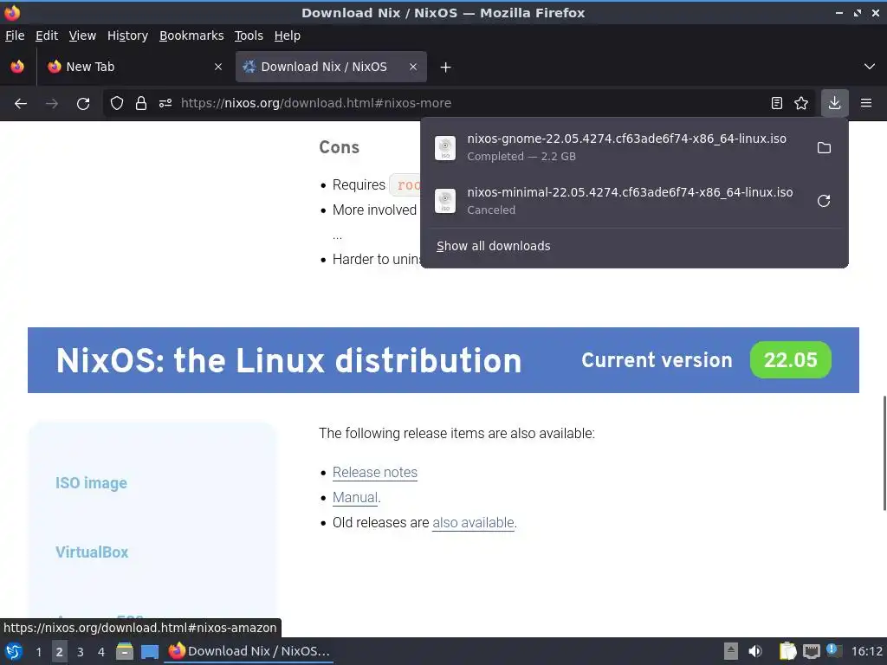Screen dimensions: 887x665
Task: Click the show desktop taskbar icon
Action: click(x=149, y=651)
